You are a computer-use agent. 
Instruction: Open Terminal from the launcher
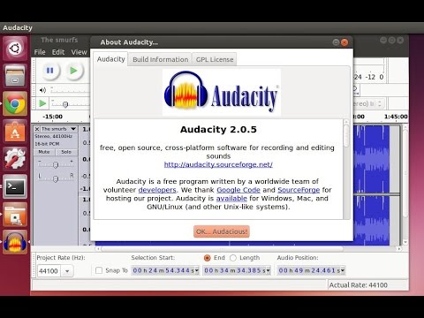coord(15,186)
